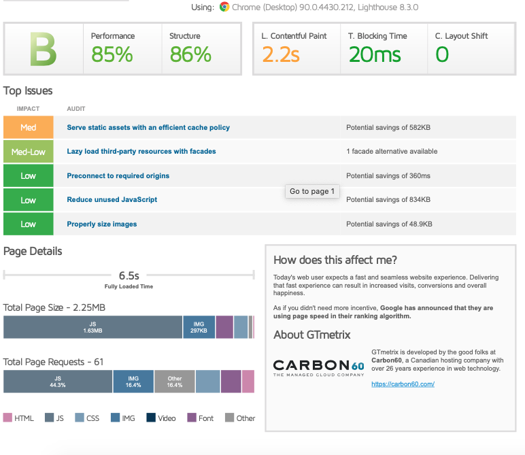Click the IMPACT column header
Viewport: 525px width, 455px height.
coord(28,109)
